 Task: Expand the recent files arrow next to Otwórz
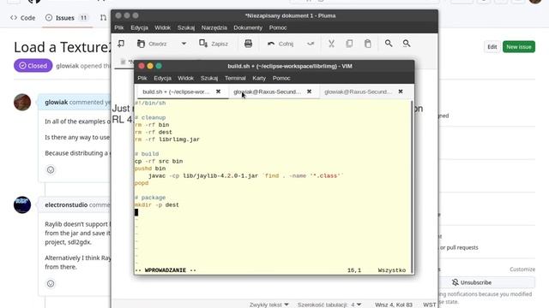(184, 44)
